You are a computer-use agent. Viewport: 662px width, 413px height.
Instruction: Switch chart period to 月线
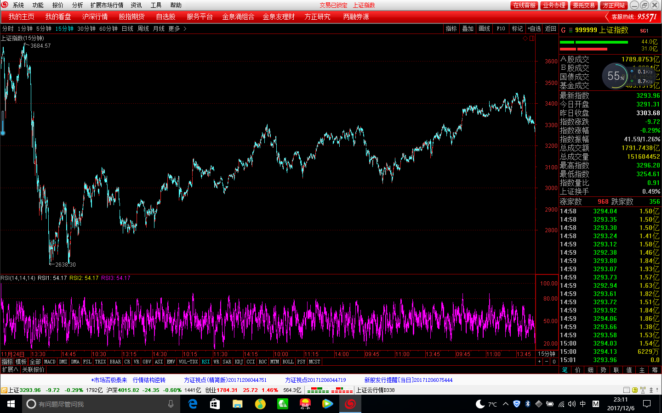pyautogui.click(x=159, y=28)
